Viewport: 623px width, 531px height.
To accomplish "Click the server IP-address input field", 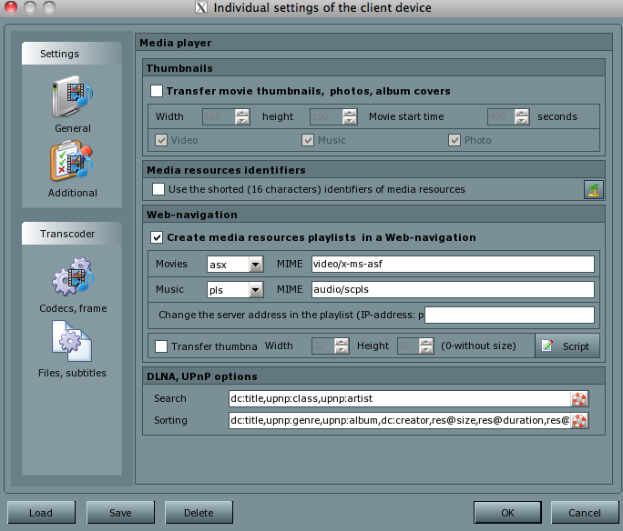I will 509,315.
